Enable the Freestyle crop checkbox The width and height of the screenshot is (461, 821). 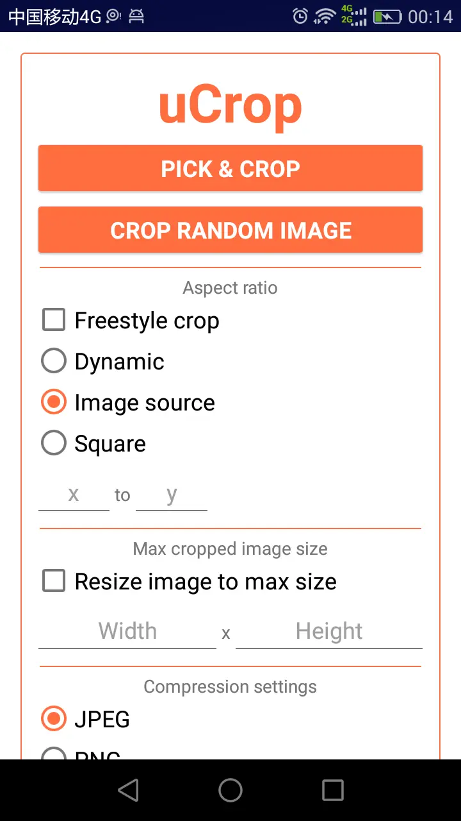[x=54, y=320]
